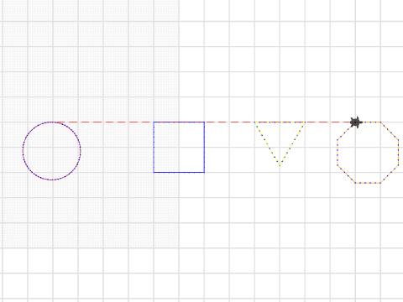This screenshot has width=403, height=302.
Task: Select the orange dotted octagon drawing
Action: coord(368,153)
